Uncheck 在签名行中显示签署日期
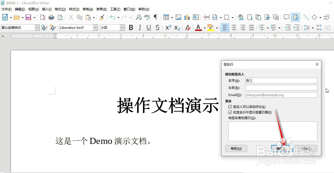The height and width of the screenshot is (173, 334). pyautogui.click(x=230, y=112)
